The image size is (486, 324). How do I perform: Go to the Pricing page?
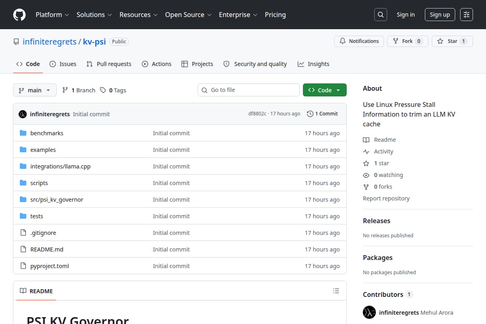pos(275,15)
